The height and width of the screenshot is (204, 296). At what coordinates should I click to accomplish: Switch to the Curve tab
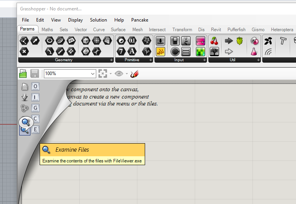(99, 30)
